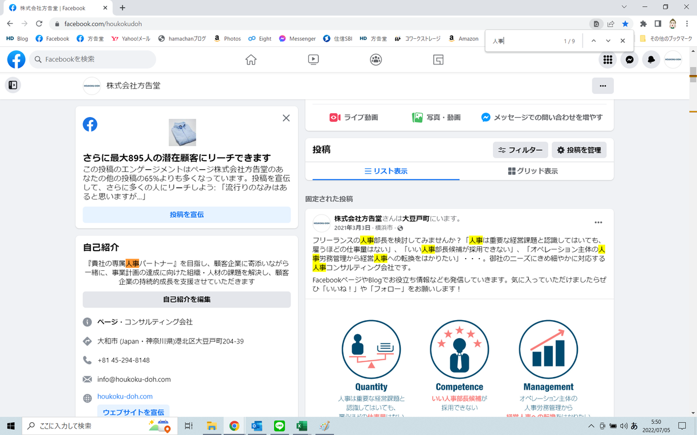Add 写真・動画 to a post
The width and height of the screenshot is (697, 435).
[x=436, y=117]
